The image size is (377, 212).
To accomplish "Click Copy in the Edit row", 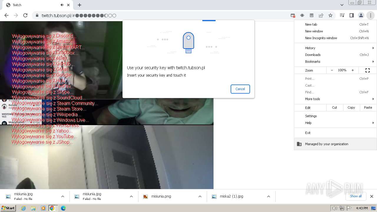I will 351,107.
